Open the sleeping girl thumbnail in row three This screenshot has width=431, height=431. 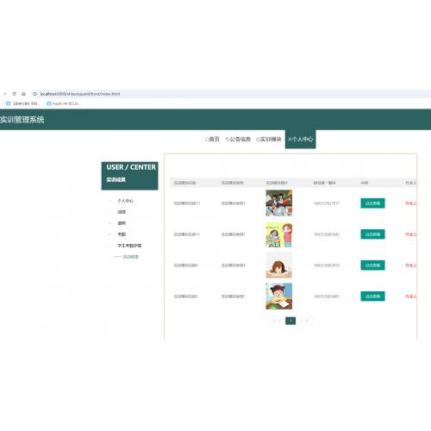click(x=278, y=265)
